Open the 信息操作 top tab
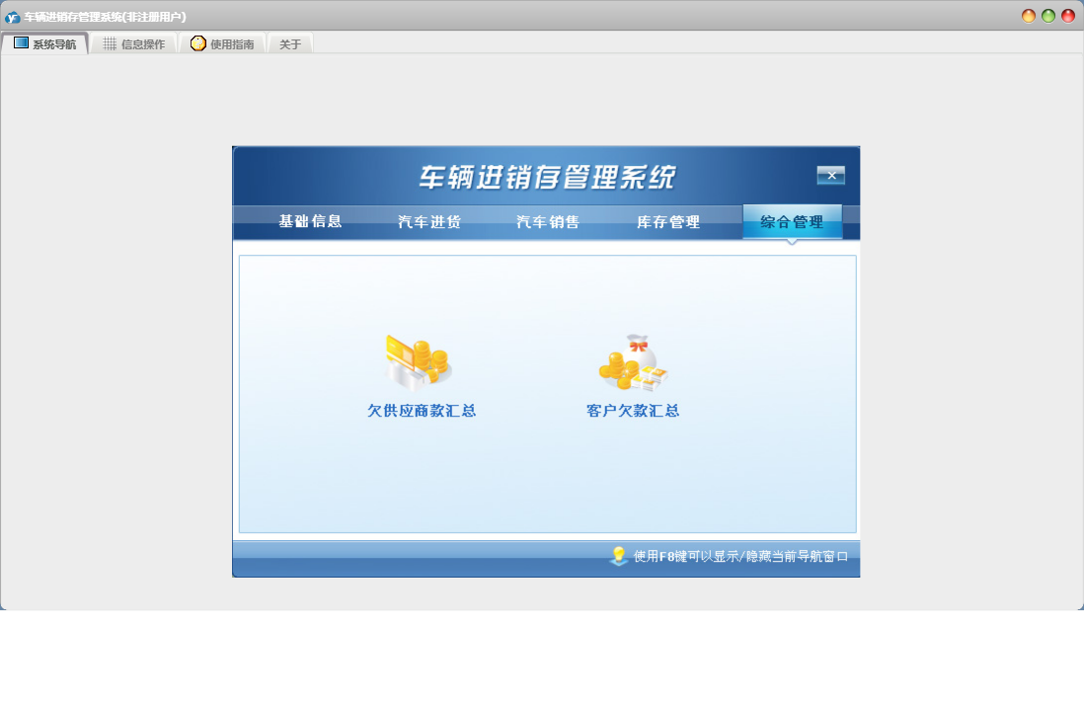Viewport: 1084px width, 703px height. point(134,43)
